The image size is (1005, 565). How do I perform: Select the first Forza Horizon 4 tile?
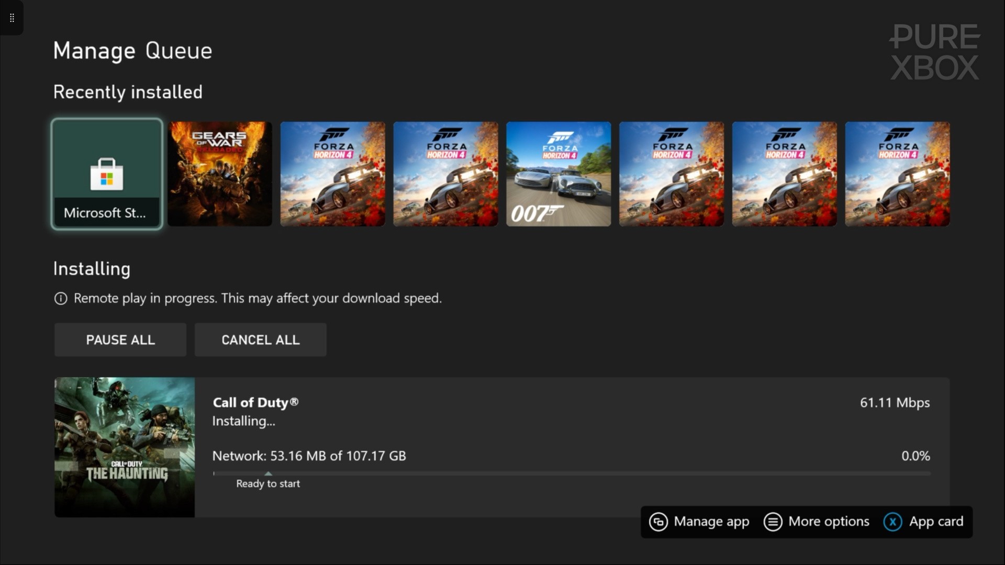pos(333,174)
